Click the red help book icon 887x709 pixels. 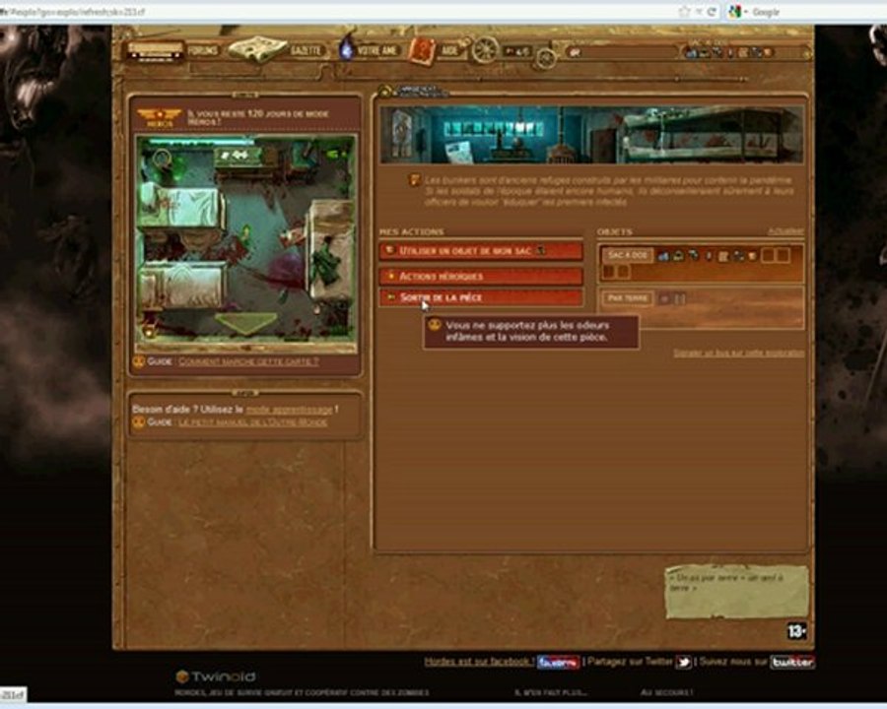422,51
